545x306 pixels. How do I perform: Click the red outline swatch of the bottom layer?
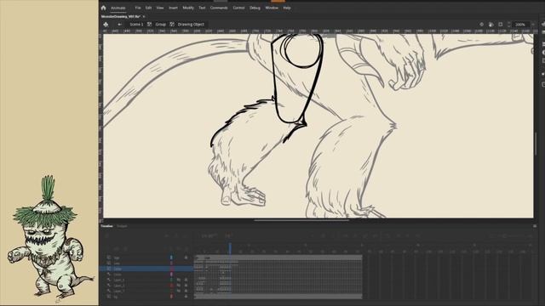click(x=171, y=297)
